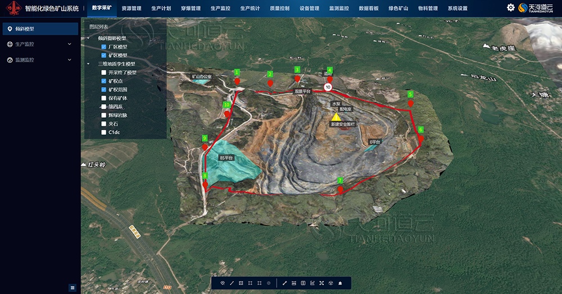Viewport: 562px width, 294px height.
Task: Select the location marker tool in bottom toolbar
Action: click(223, 283)
